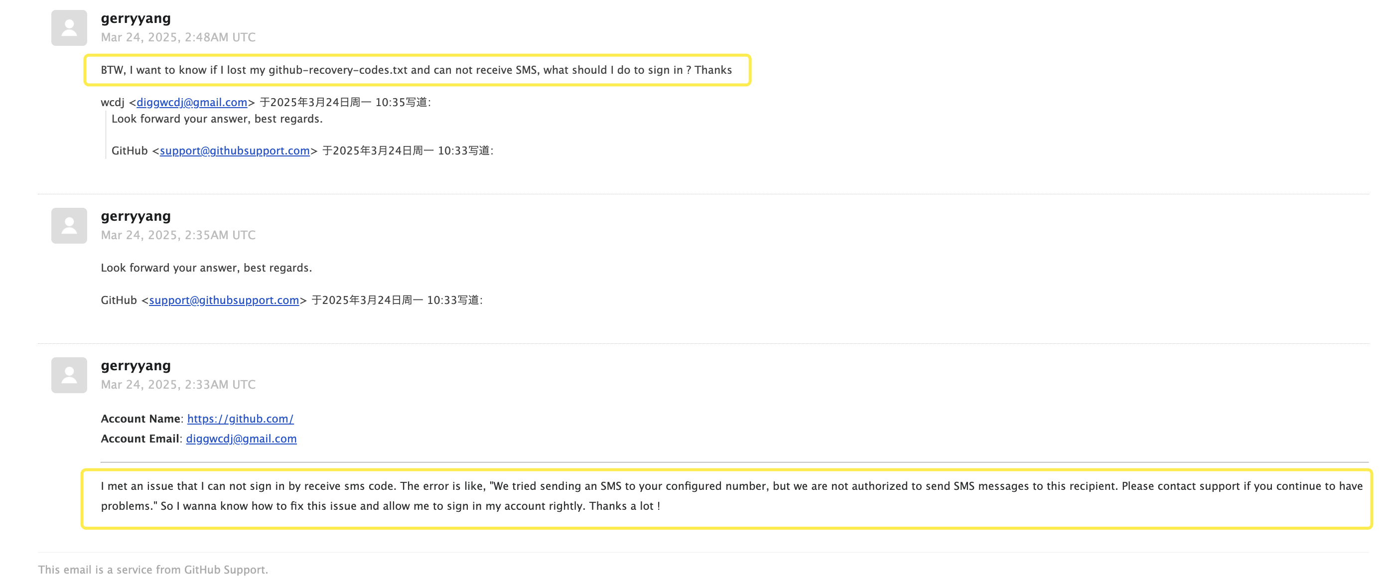Viewport: 1388px width, 588px height.
Task: Click the avatar on the 2:35AM message
Action: pyautogui.click(x=69, y=226)
